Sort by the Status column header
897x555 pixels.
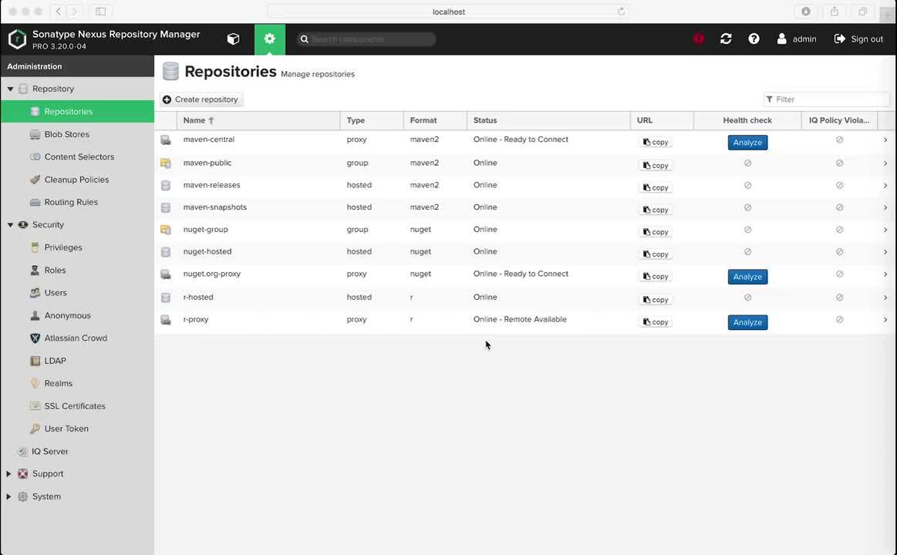point(548,120)
